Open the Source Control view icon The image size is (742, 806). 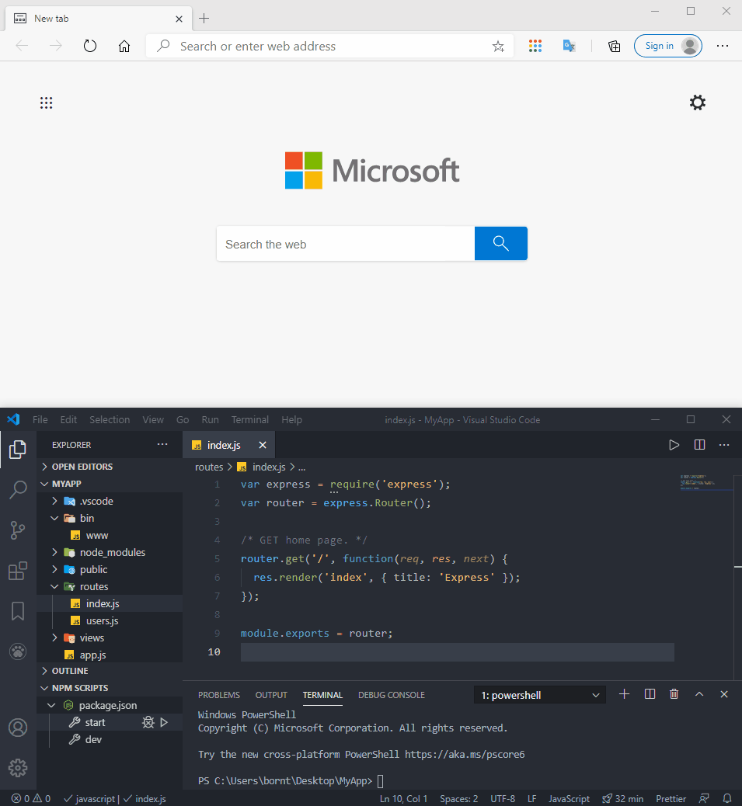coord(18,530)
